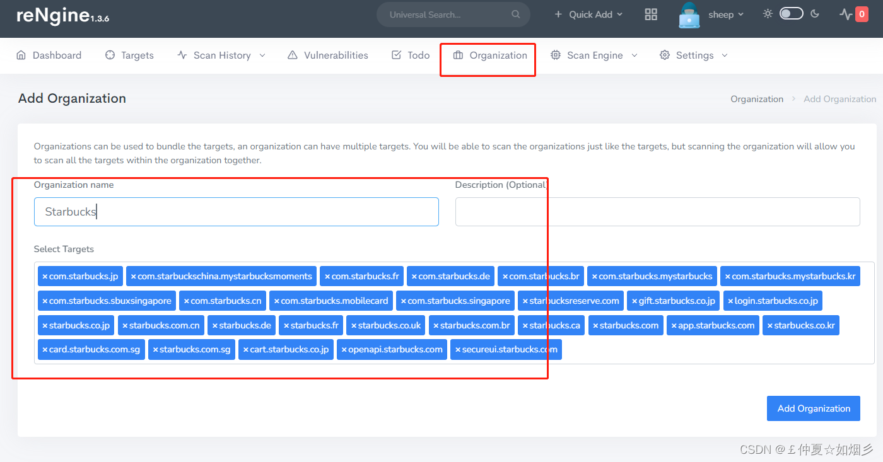
Task: Click the Organization breadcrumb link
Action: pos(757,99)
